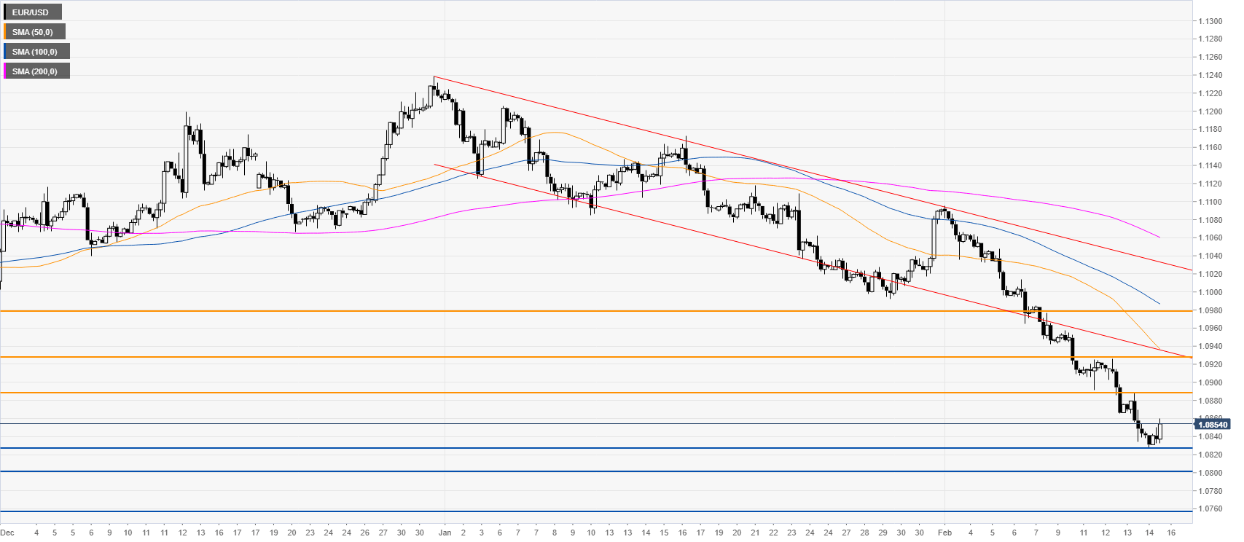Screen dimensions: 1244x542
Task: Click the Dec label on the time axis
Action: [7, 533]
